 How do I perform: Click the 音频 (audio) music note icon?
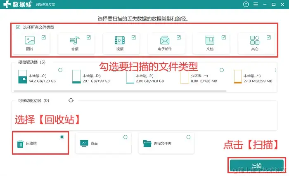(75, 40)
